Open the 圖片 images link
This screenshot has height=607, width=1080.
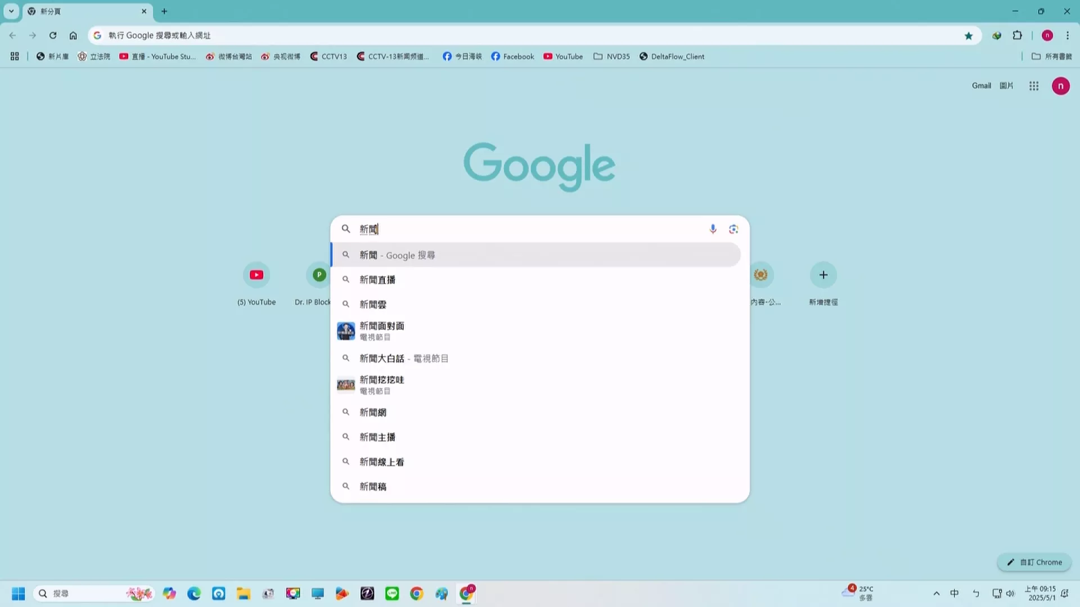click(1006, 85)
